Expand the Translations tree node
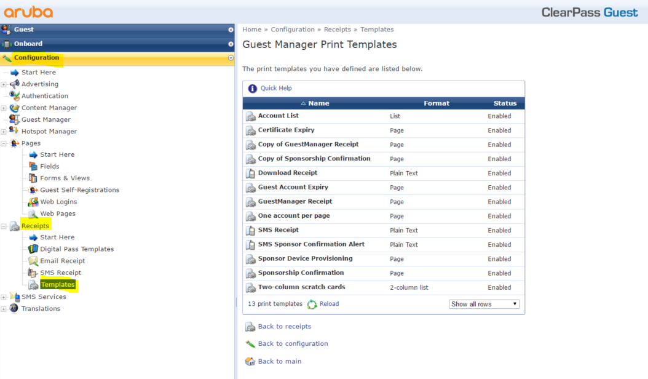 pos(4,309)
